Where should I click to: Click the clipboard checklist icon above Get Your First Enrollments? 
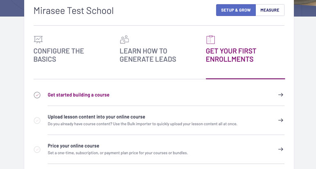tap(211, 40)
